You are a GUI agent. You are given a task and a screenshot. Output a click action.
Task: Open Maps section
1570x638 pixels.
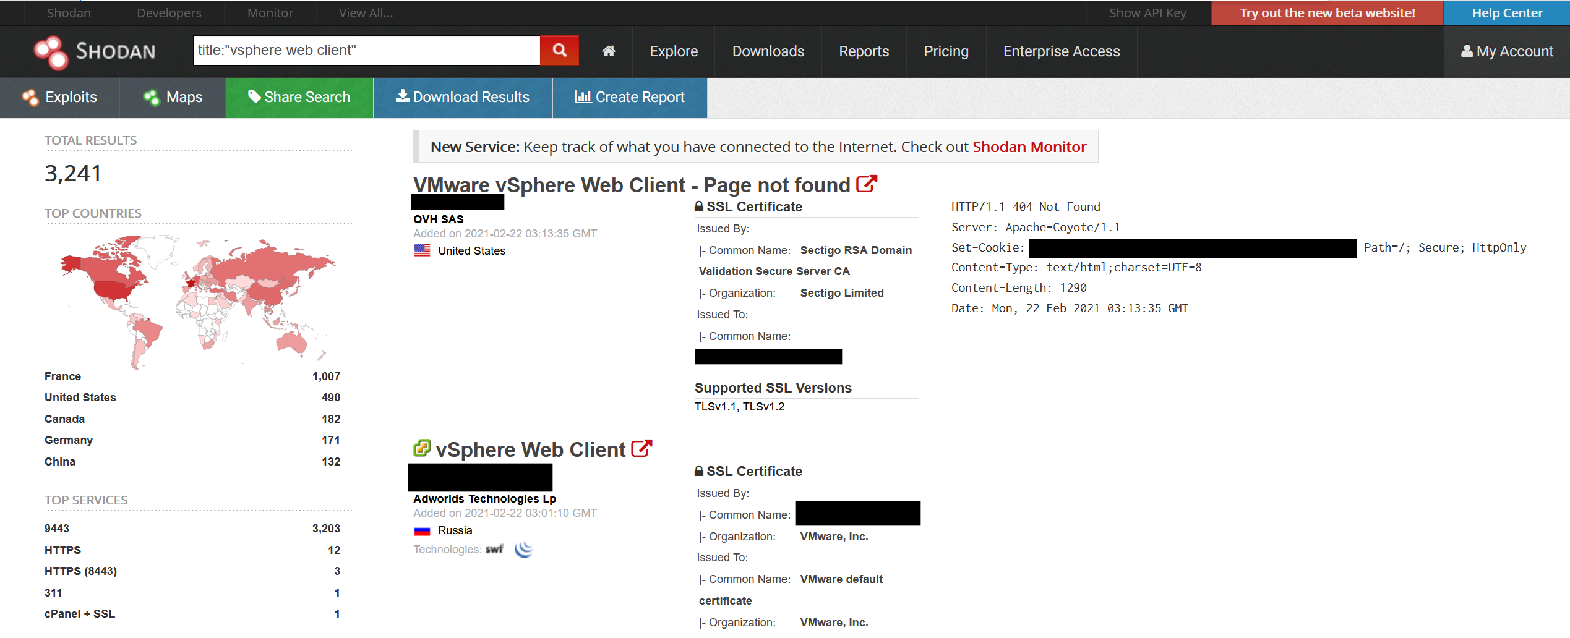173,97
